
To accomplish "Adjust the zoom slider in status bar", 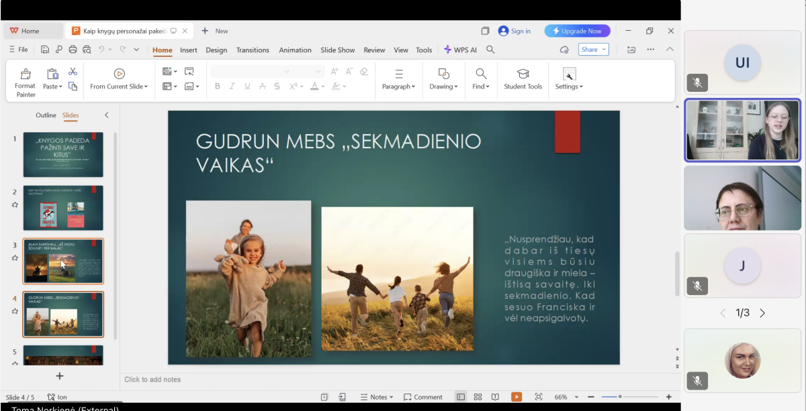I will coord(619,397).
